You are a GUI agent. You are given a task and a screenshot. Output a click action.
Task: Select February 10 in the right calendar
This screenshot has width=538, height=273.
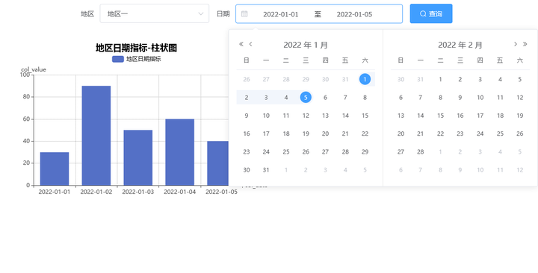pos(480,98)
